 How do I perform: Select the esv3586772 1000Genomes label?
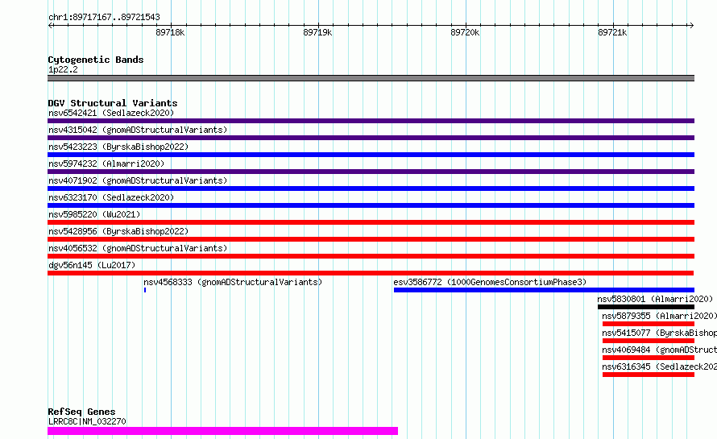pos(490,282)
